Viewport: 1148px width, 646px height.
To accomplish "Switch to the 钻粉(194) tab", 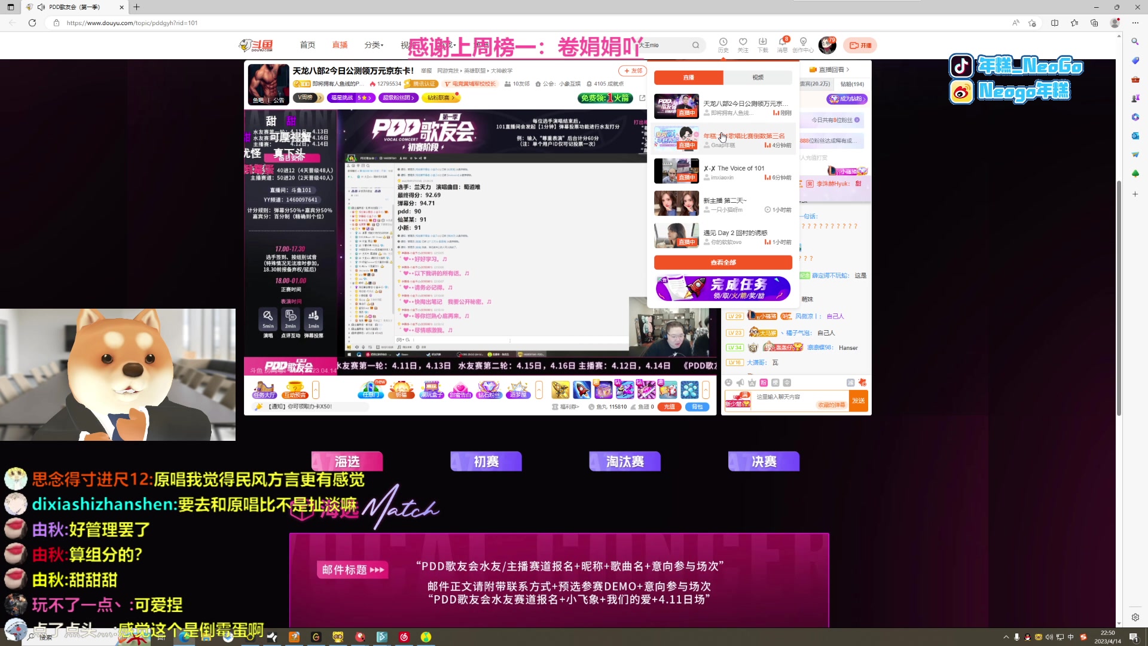I will pyautogui.click(x=851, y=84).
